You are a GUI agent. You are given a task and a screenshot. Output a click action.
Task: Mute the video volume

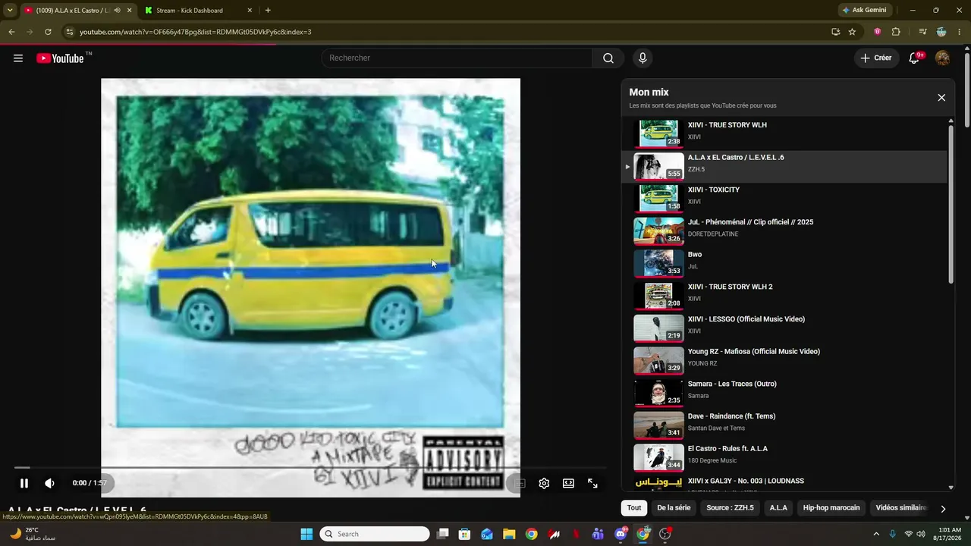(49, 483)
